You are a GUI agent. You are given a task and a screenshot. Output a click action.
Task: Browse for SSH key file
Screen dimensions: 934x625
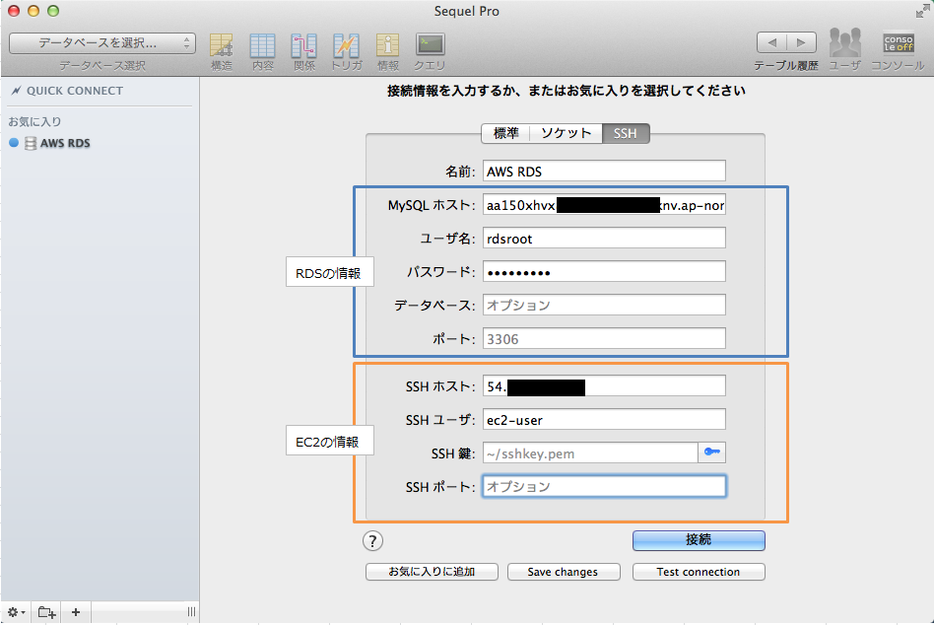point(711,452)
